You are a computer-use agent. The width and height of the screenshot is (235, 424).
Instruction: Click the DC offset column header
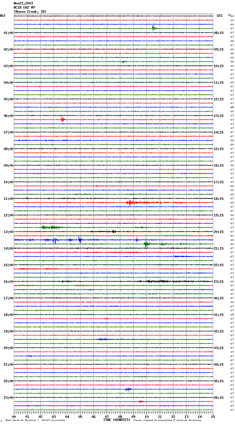(229, 15)
